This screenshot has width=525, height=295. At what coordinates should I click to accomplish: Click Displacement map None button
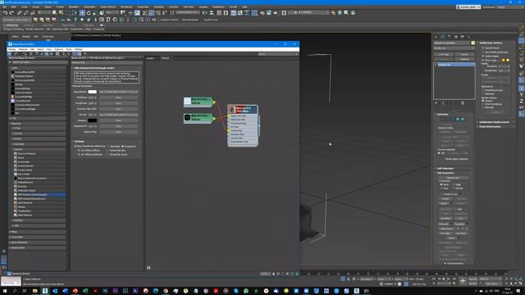[x=118, y=126]
